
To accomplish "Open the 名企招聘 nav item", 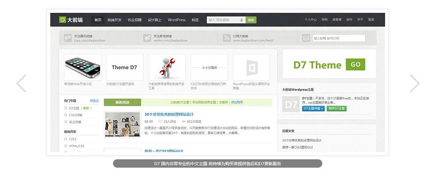I will point(135,20).
